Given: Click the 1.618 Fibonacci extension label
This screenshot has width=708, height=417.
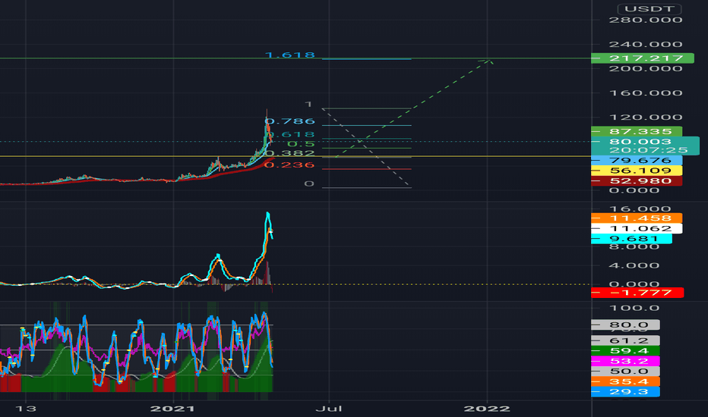Looking at the screenshot, I should 290,55.
